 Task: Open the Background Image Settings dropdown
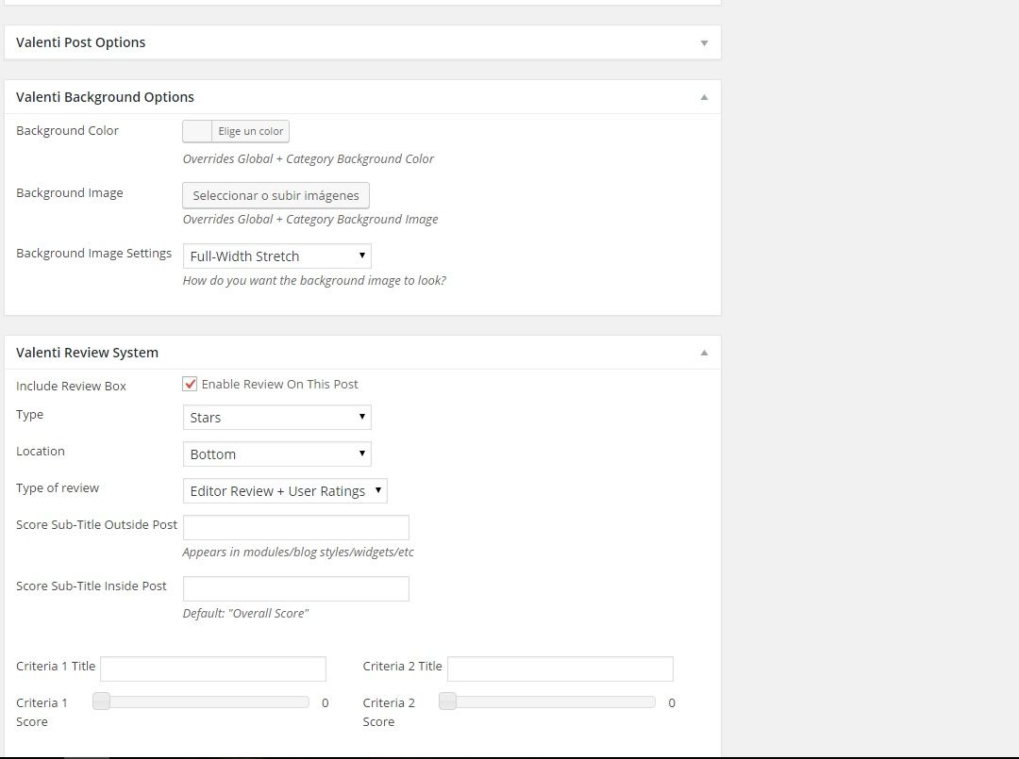276,256
